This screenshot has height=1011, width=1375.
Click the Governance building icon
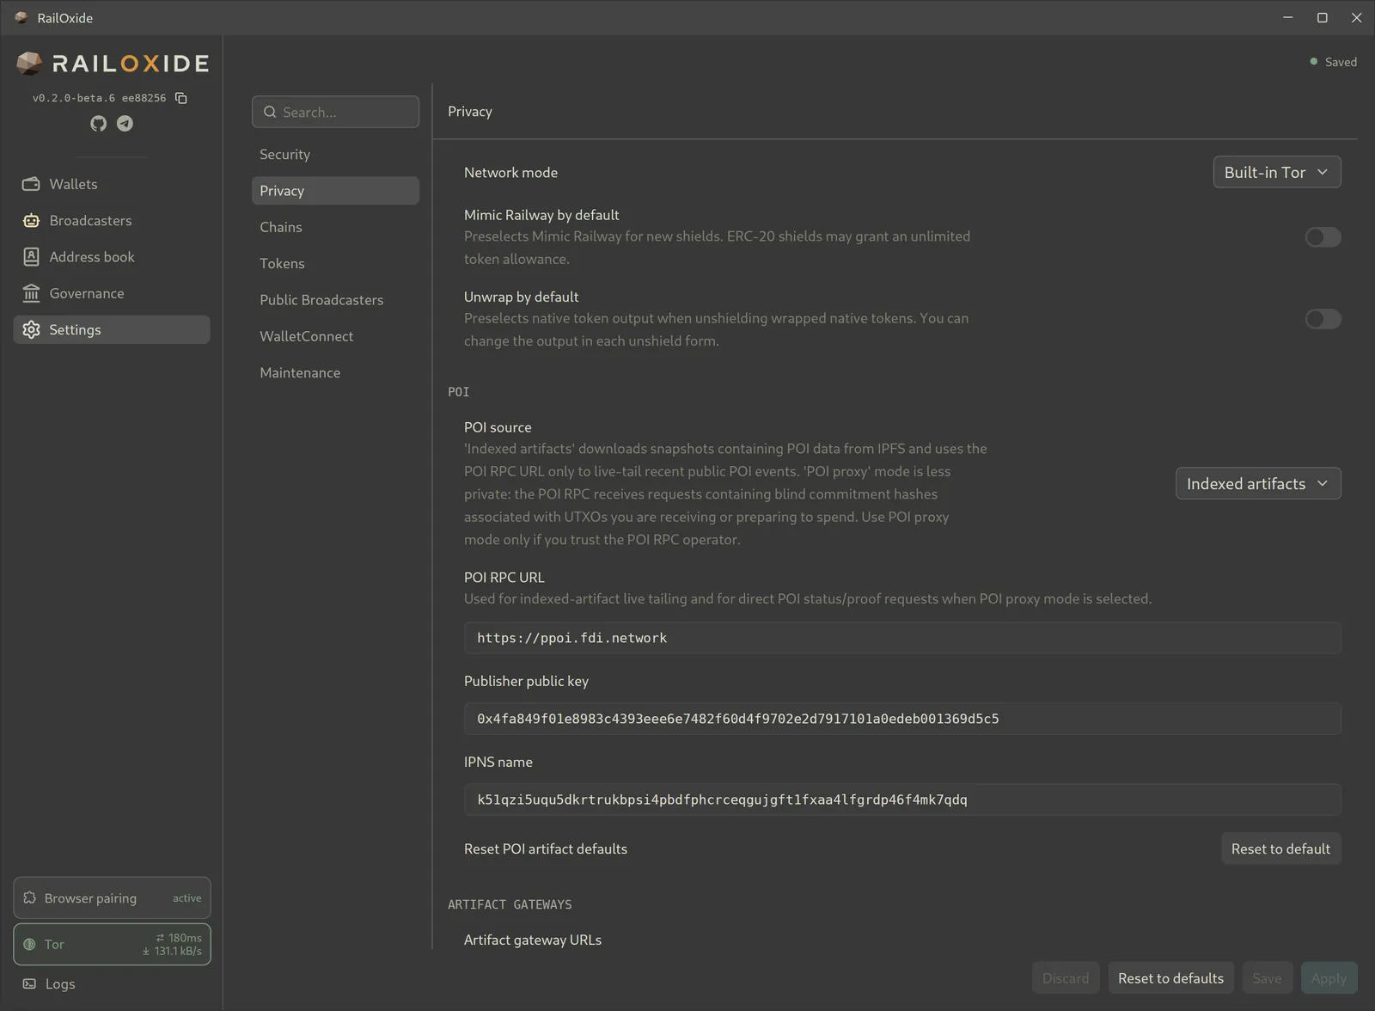(x=31, y=293)
